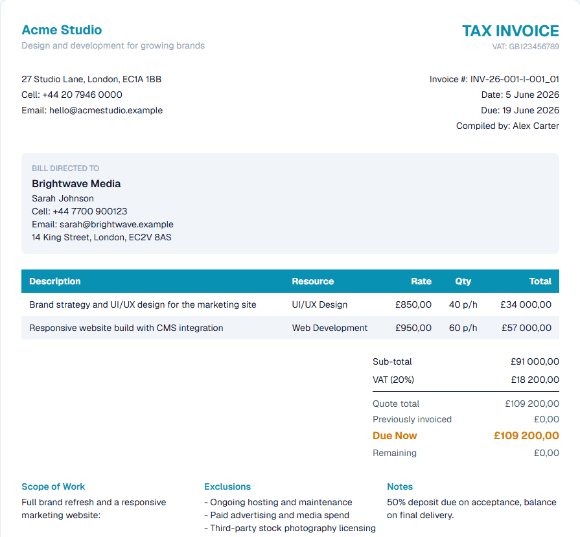Select the 'Full brand refresh' scope text
Screen dimensions: 580x537
(94, 508)
